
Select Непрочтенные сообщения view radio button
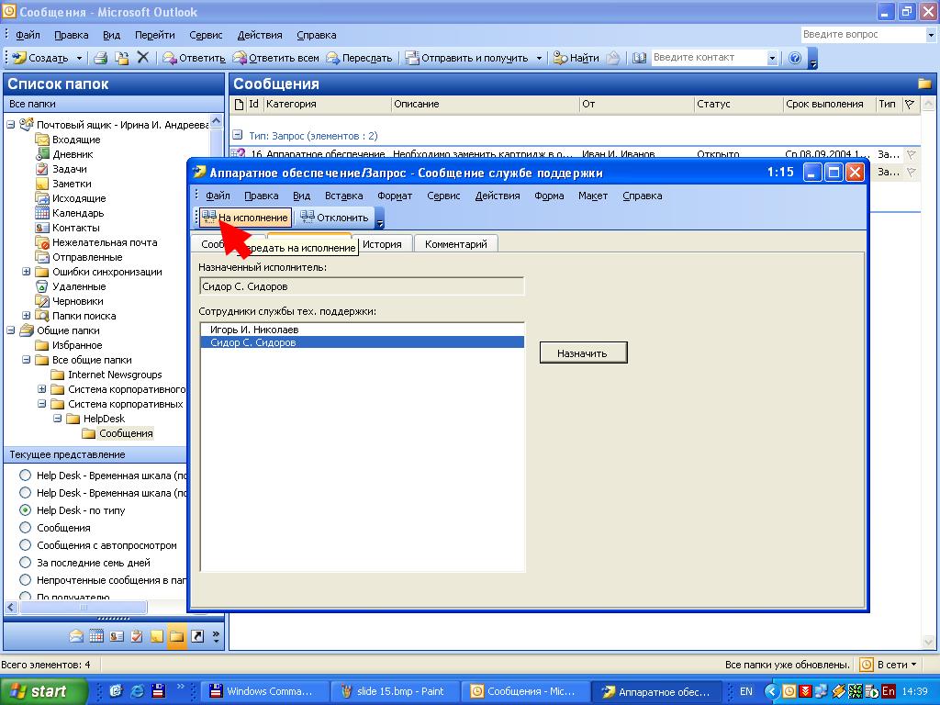pos(25,580)
